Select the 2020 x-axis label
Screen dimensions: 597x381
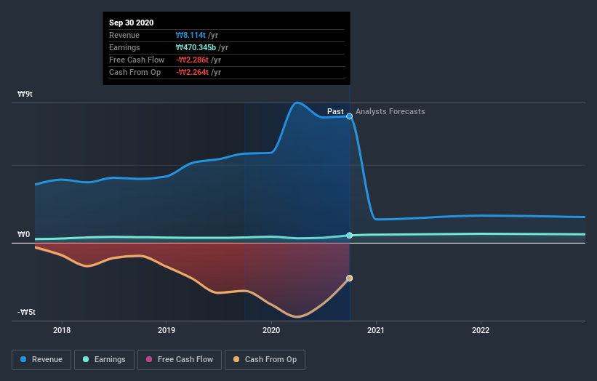pyautogui.click(x=271, y=330)
